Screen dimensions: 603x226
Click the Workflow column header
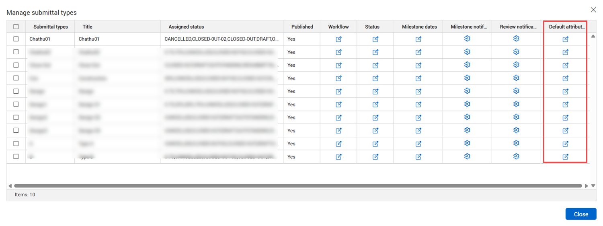[338, 27]
